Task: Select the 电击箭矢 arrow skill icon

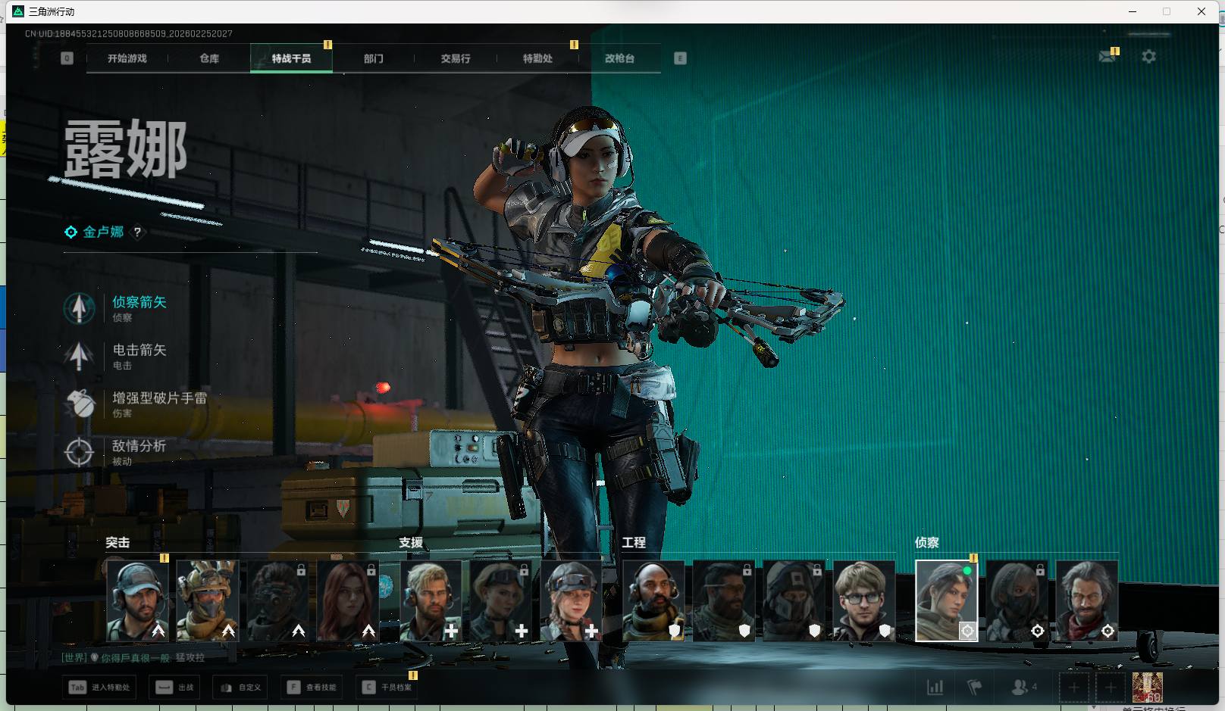Action: click(x=79, y=356)
